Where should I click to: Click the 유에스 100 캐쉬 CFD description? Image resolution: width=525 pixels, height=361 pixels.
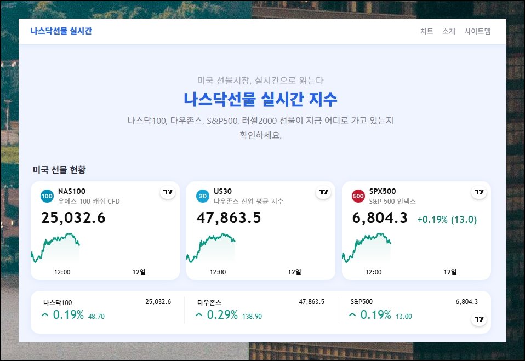(89, 202)
